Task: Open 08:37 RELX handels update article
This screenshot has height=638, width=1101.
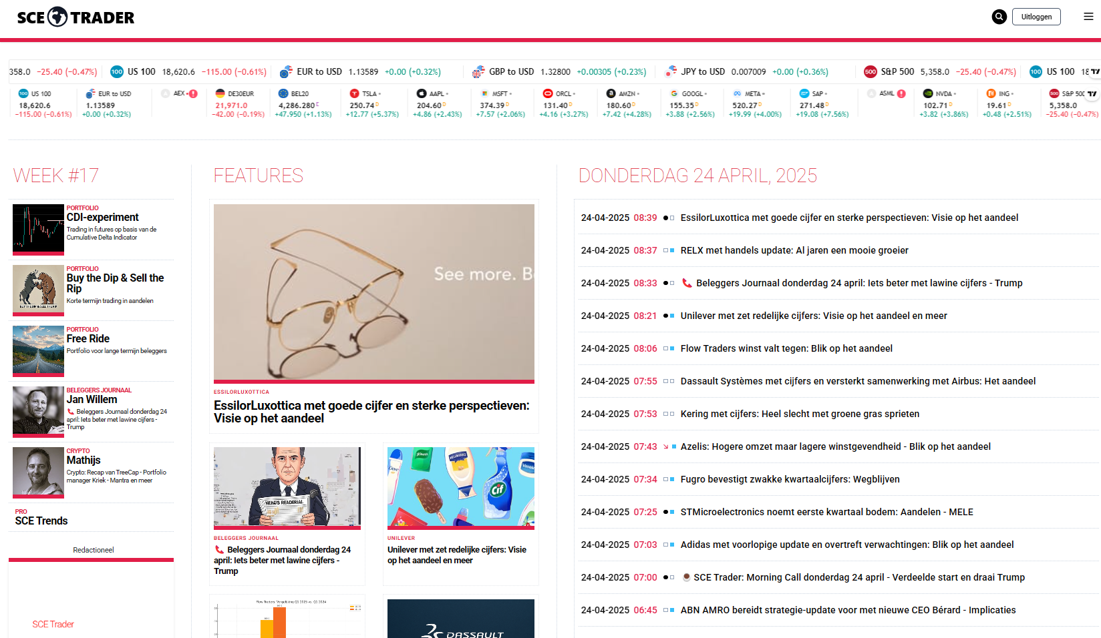Action: click(x=794, y=250)
